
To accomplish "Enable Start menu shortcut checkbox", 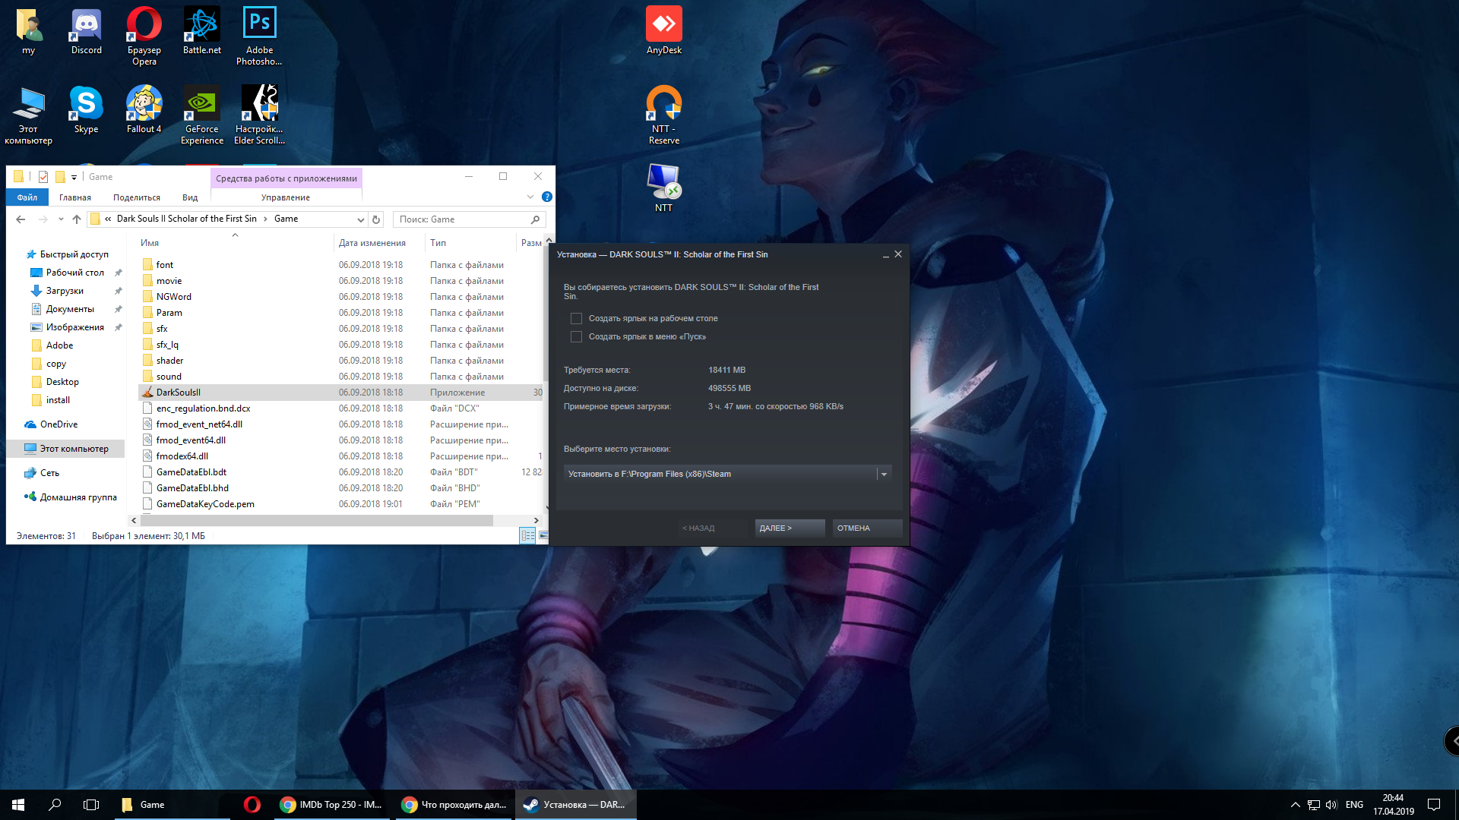I will click(576, 337).
